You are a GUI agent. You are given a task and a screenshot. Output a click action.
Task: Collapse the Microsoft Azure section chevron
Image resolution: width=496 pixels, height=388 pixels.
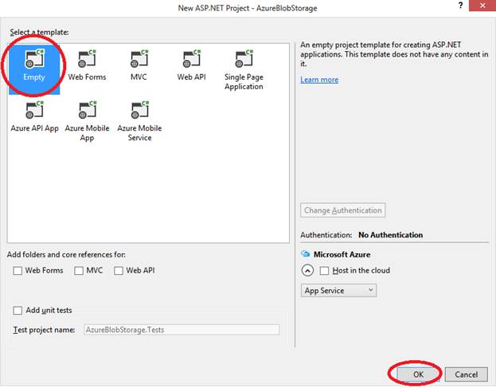[307, 271]
